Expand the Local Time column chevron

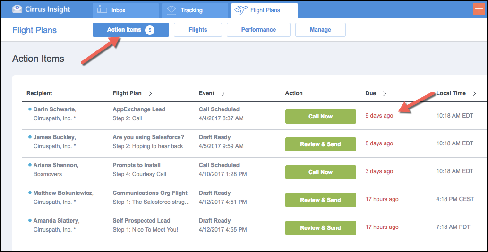tap(474, 93)
